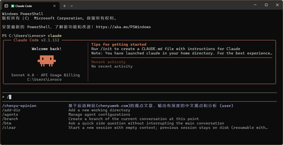Screen dimensions: 283x145
Task: Minimize the terminal window
Action: point(255,5)
